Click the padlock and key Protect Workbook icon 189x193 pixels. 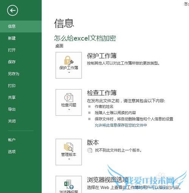[x=69, y=60]
